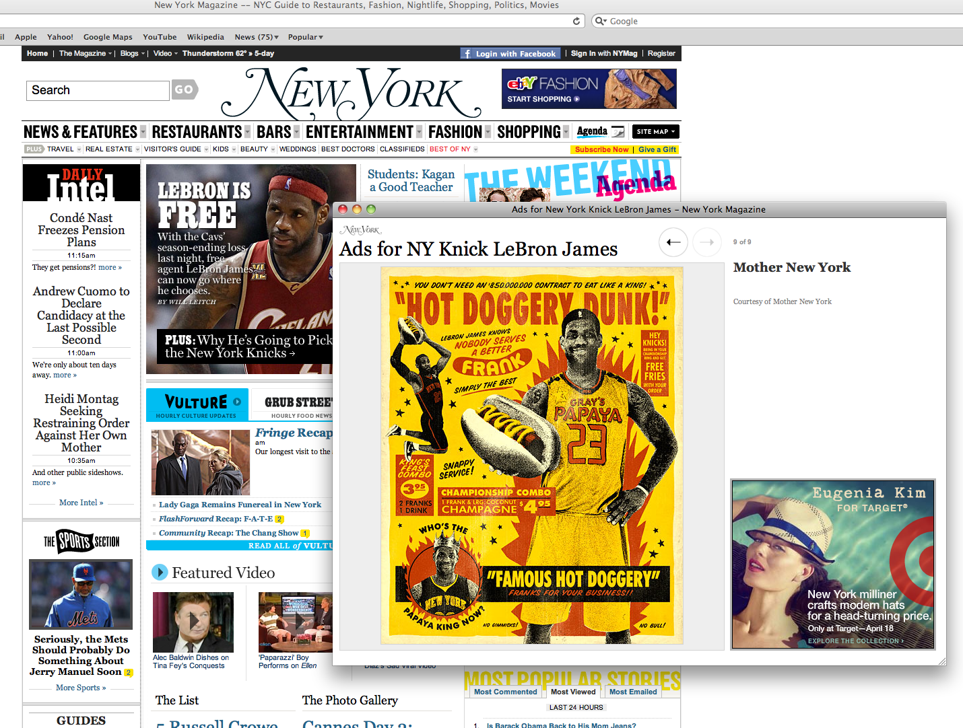This screenshot has height=728, width=963.
Task: Click the Mets manager photo thumbnail
Action: click(x=81, y=594)
